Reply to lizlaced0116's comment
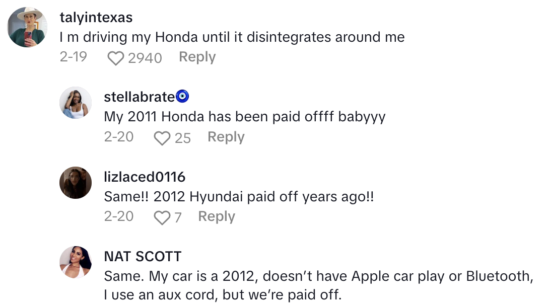 click(216, 216)
